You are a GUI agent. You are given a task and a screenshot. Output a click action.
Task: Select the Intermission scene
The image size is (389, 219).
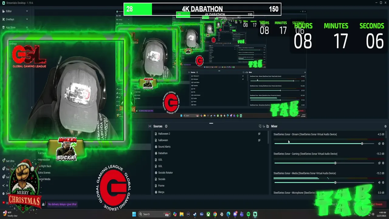pyautogui.click(x=44, y=160)
